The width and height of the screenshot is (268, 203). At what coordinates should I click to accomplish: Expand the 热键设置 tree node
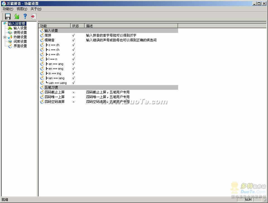tap(5, 37)
